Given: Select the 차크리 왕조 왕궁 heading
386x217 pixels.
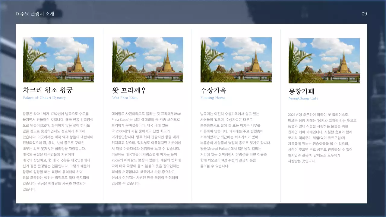Looking at the screenshot, I should [48, 90].
